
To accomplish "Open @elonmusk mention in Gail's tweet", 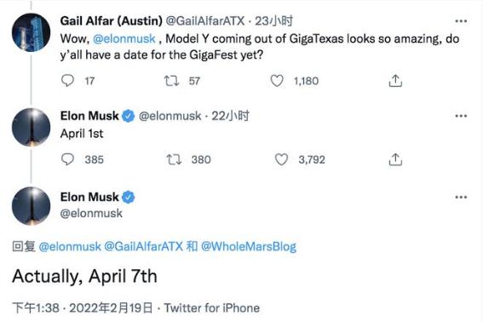I will pos(124,39).
